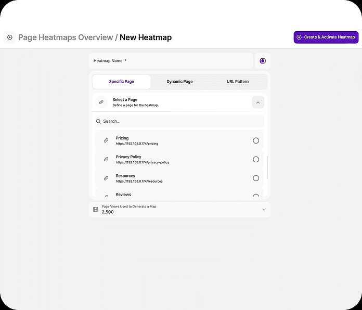Click the link icon next to Resources
Screen dimensions: 362x310
[x=106, y=178]
